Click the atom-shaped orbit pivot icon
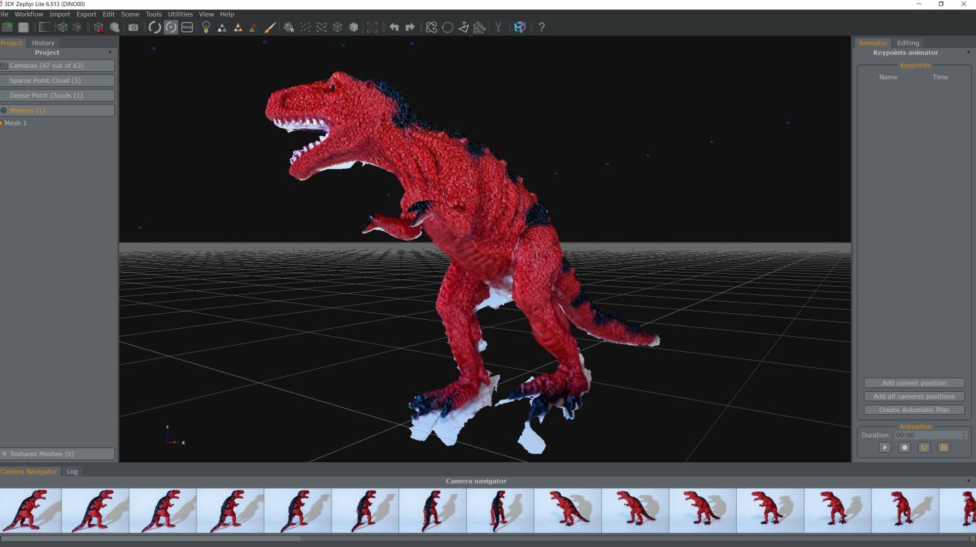The width and height of the screenshot is (976, 547). point(432,27)
